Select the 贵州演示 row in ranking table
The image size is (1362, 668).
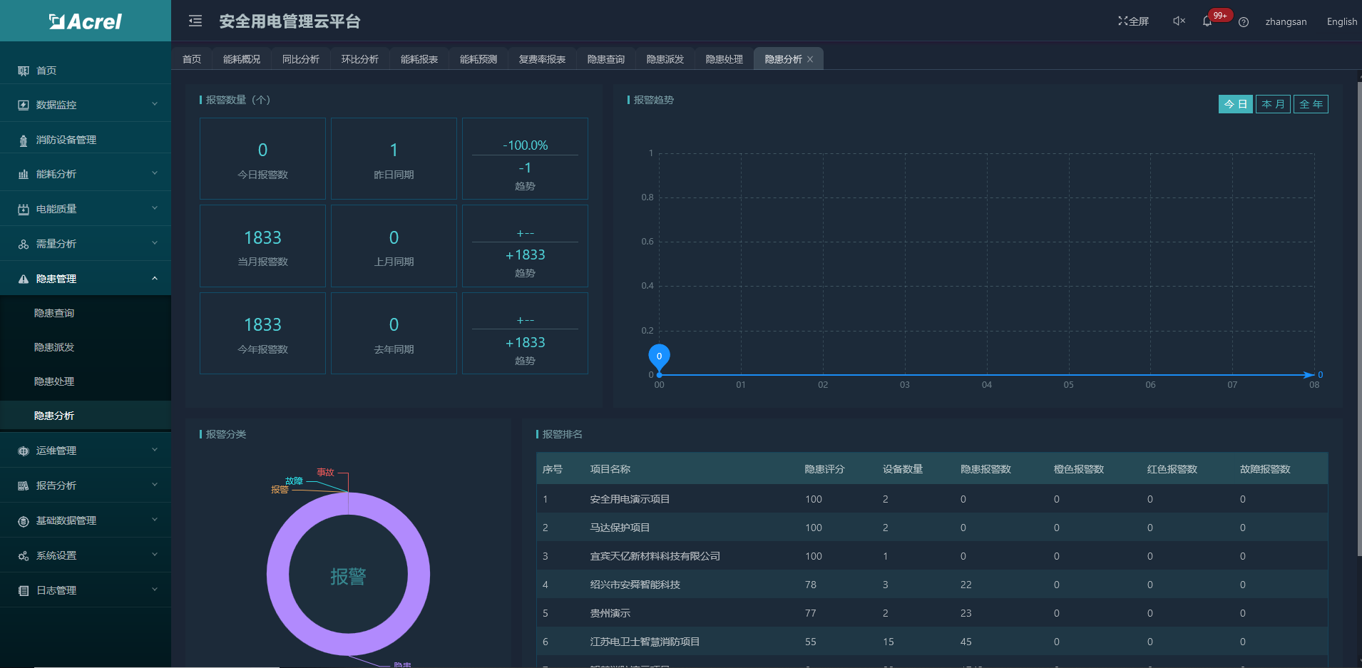[x=610, y=613]
